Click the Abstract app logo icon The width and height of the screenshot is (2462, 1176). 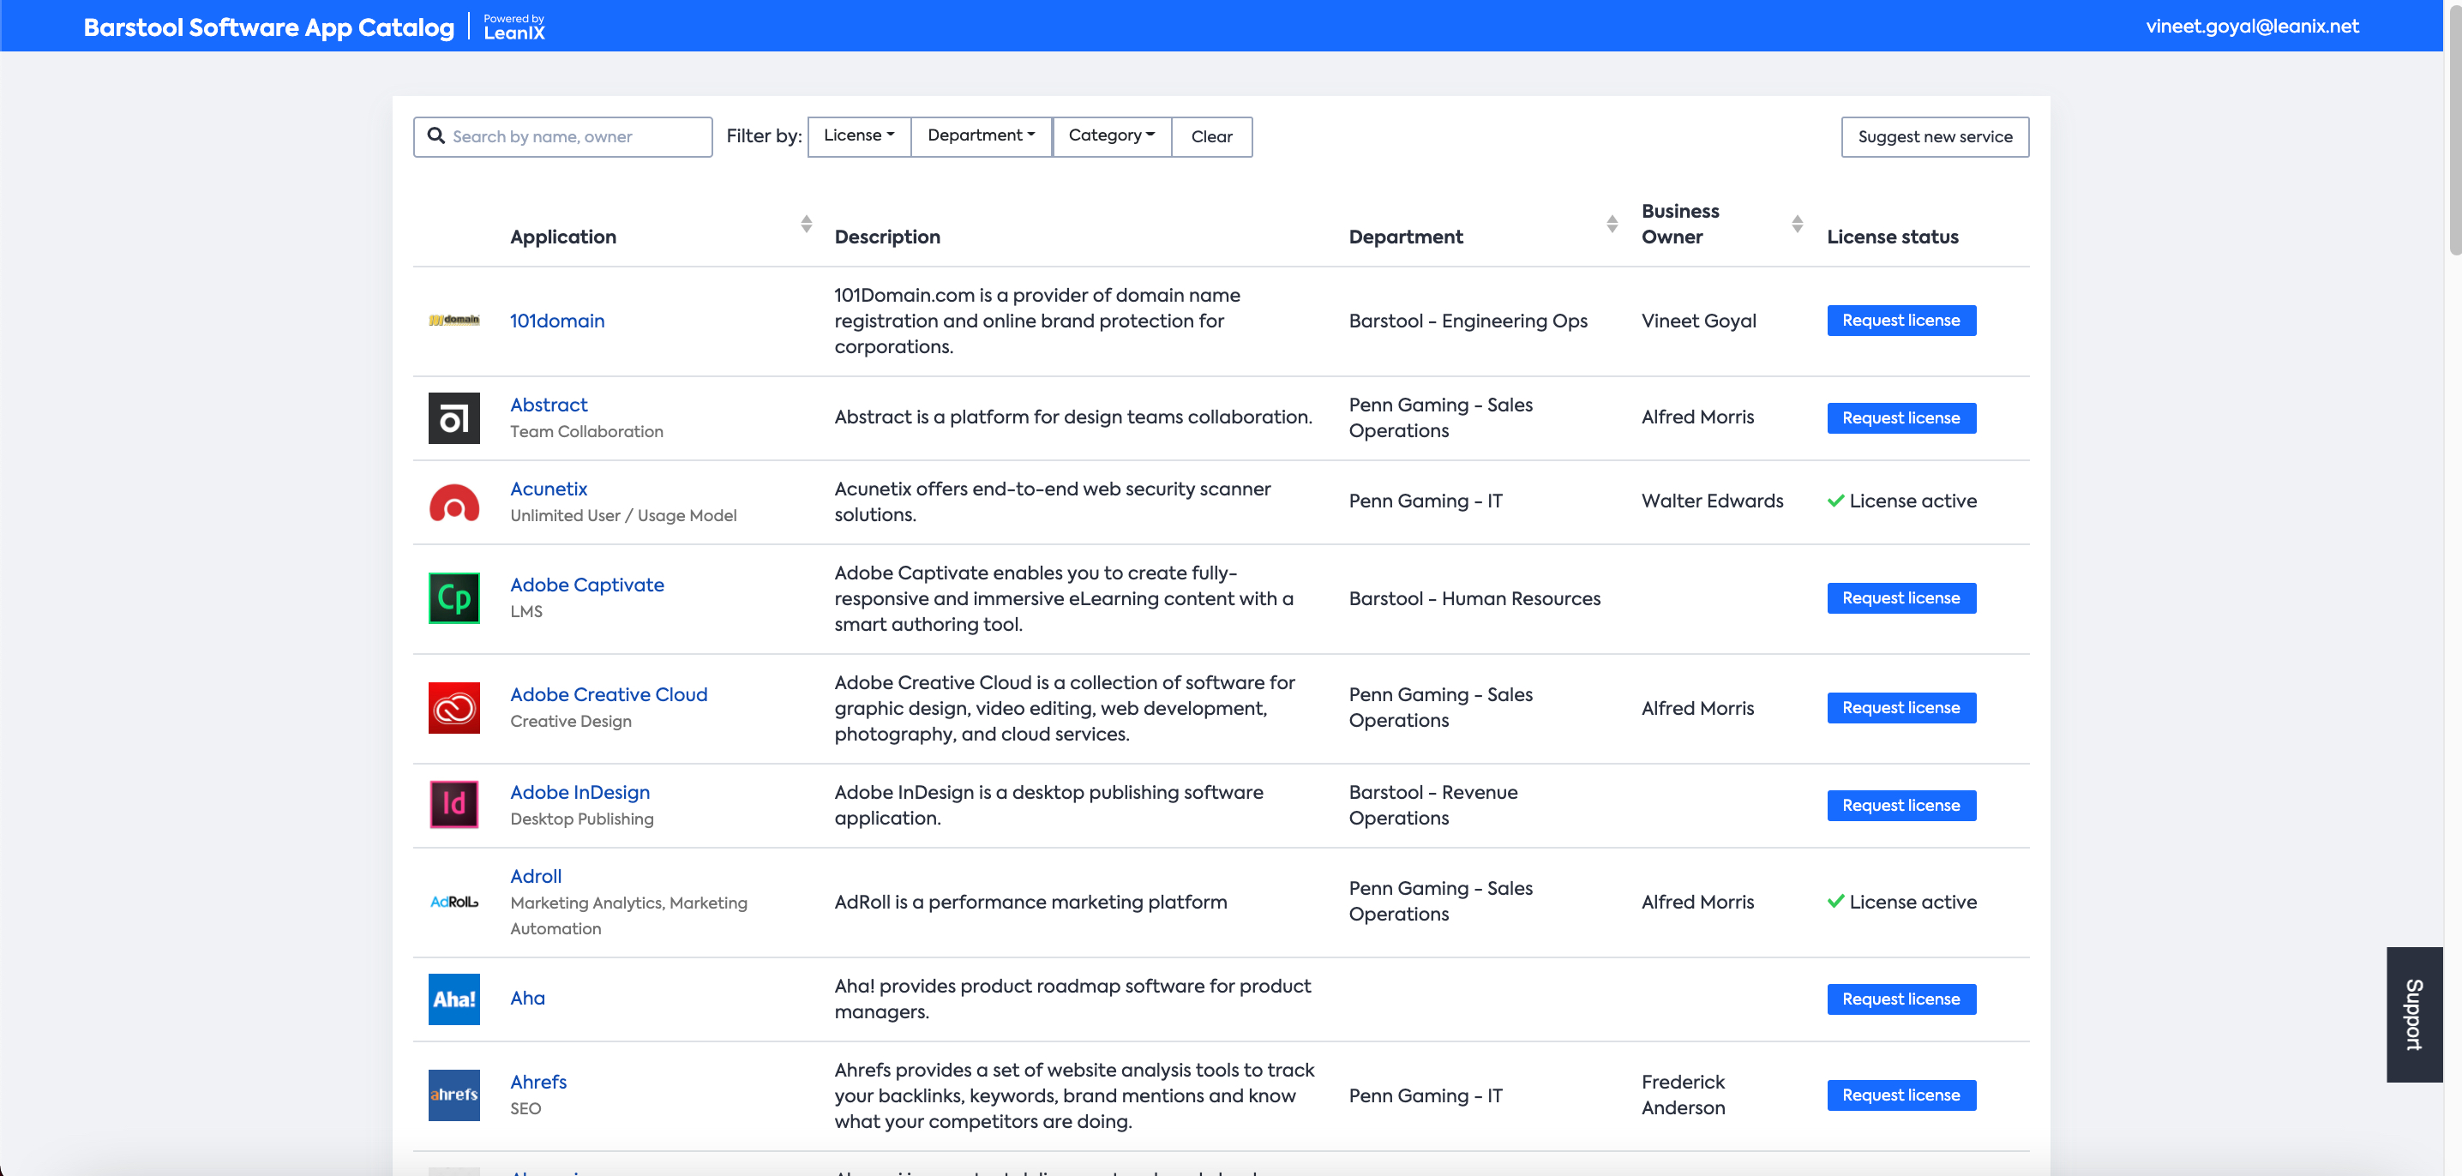(x=454, y=418)
